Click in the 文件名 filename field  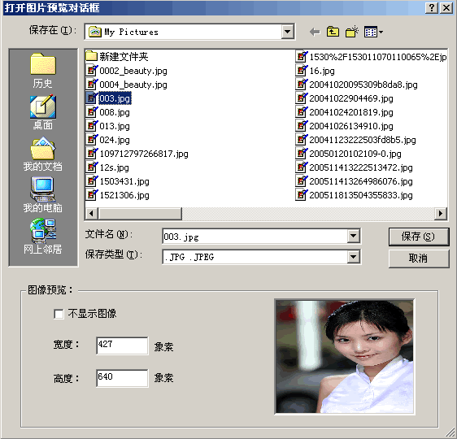pyautogui.click(x=255, y=237)
